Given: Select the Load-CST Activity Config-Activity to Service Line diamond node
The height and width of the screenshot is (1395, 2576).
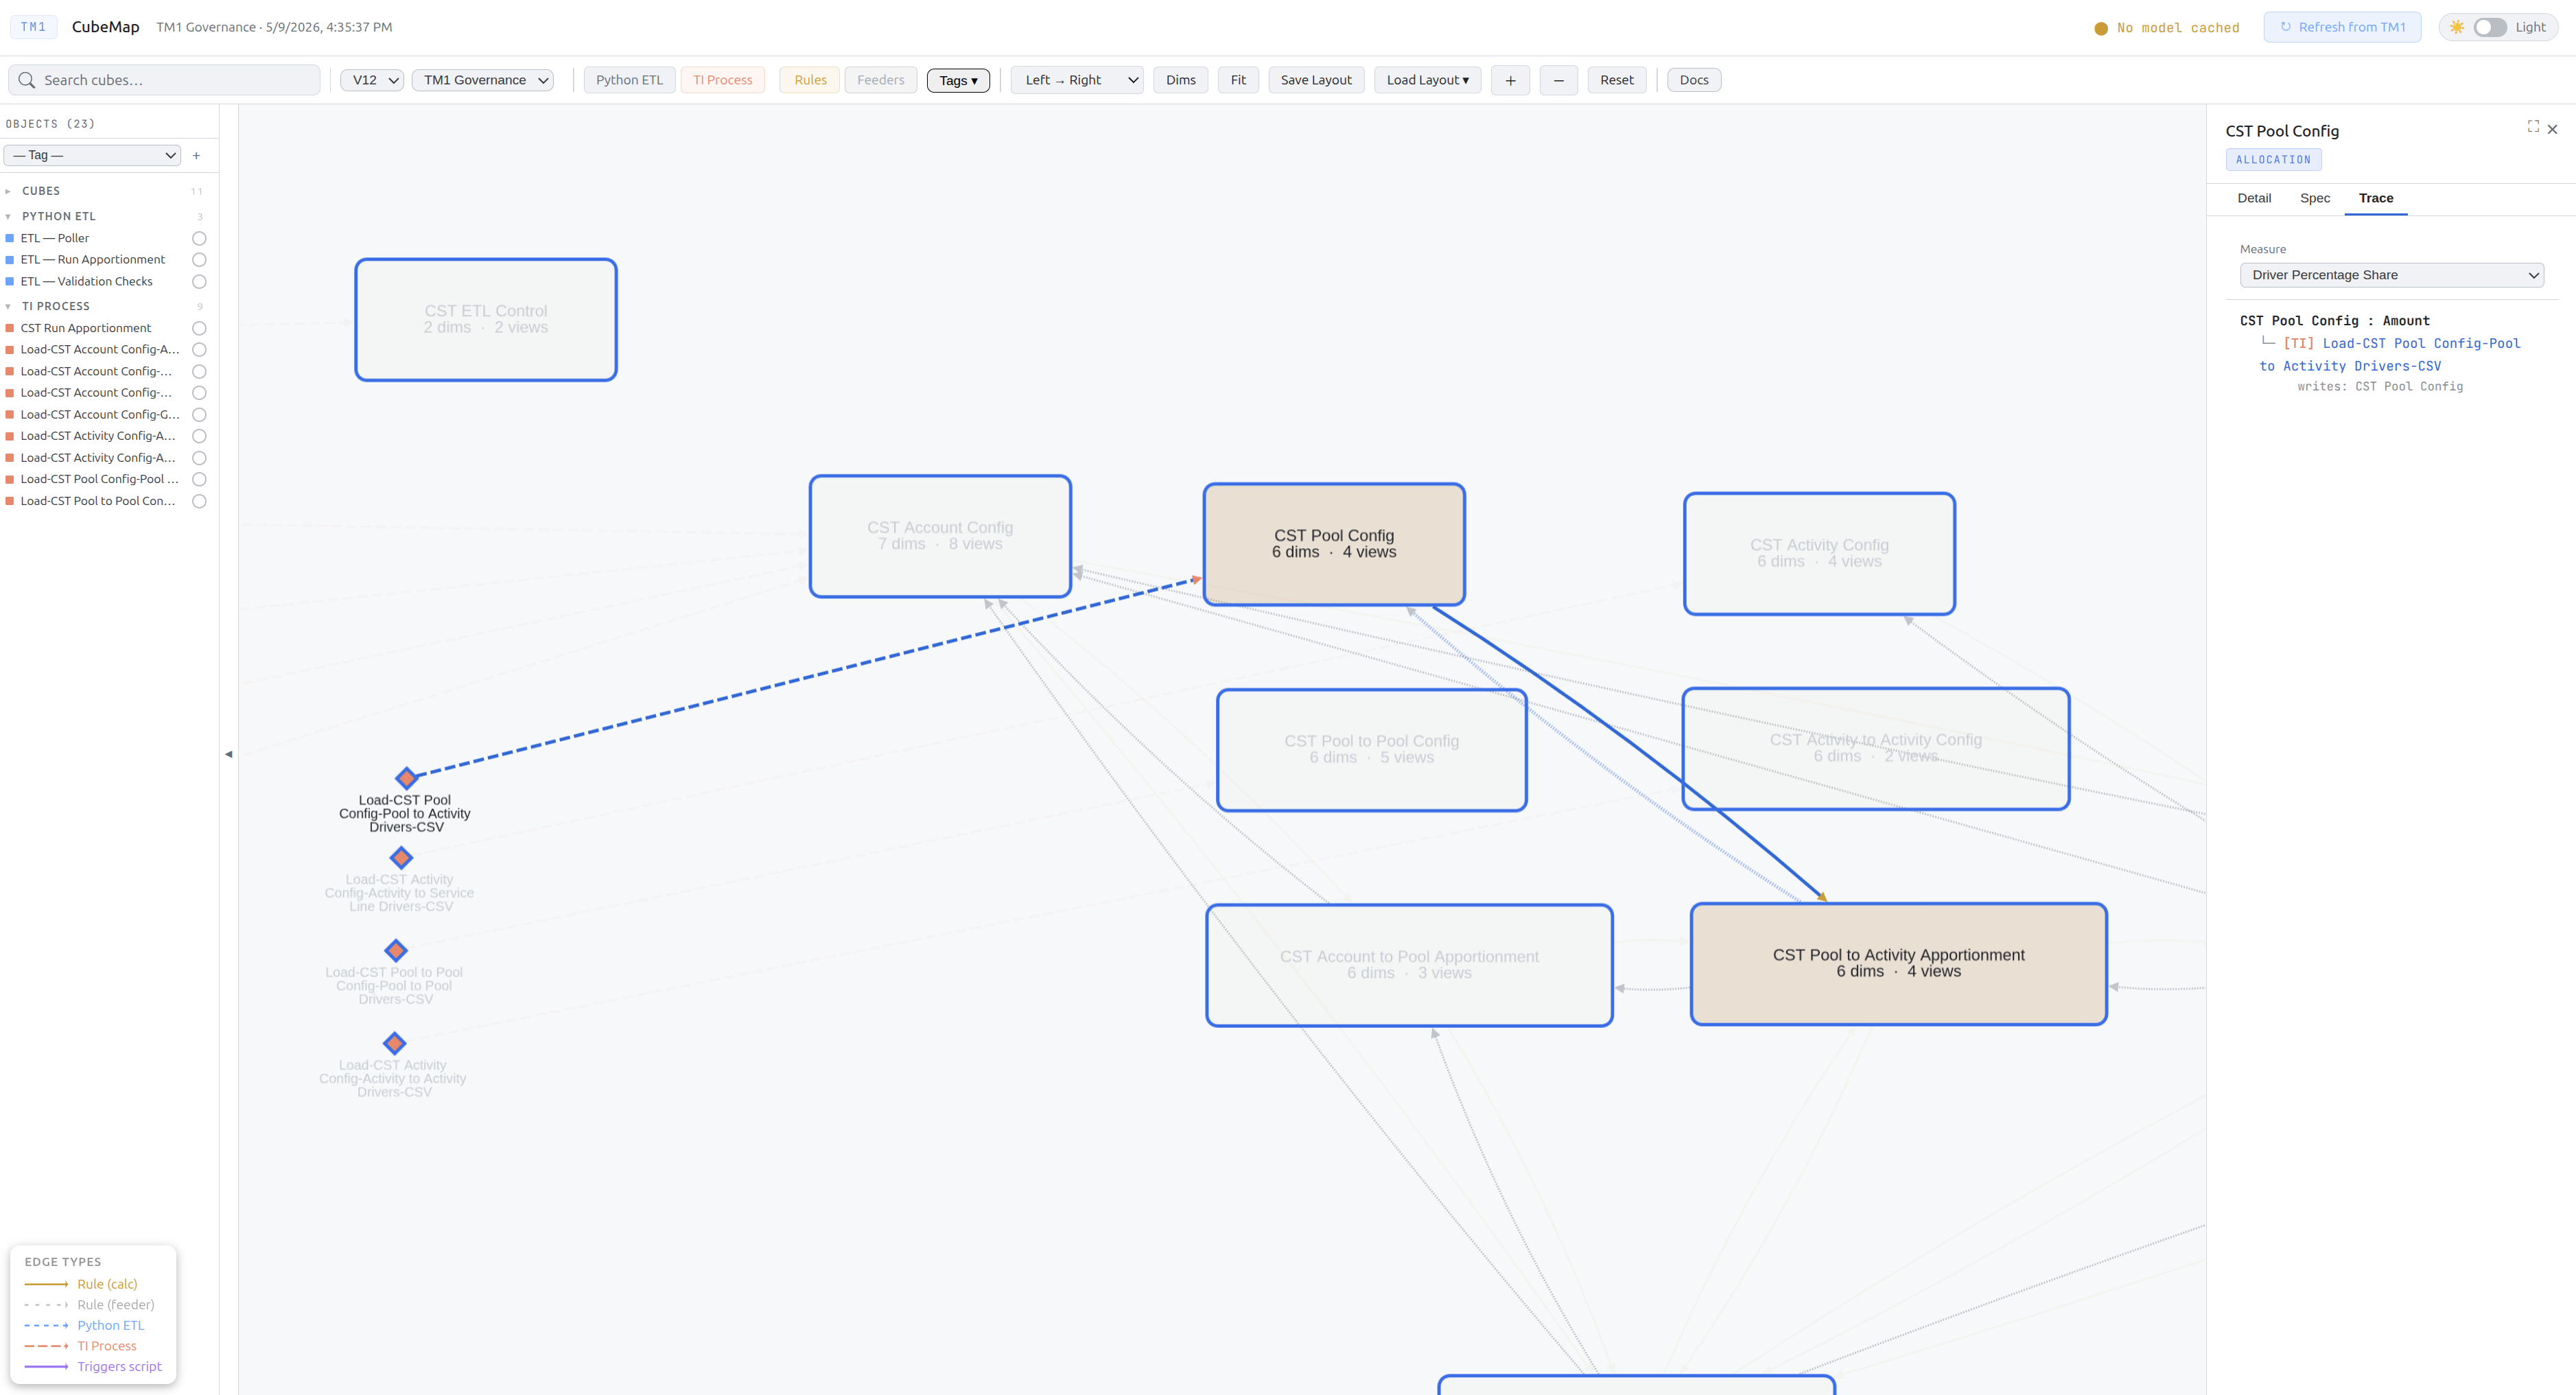Looking at the screenshot, I should [x=401, y=858].
